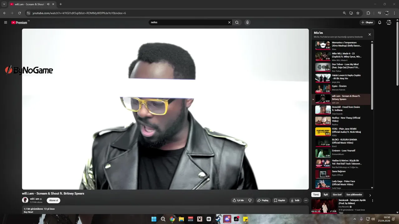Play Lady Gaga - Poker Face
Image resolution: width=399 pixels, height=224 pixels.
coord(341,184)
